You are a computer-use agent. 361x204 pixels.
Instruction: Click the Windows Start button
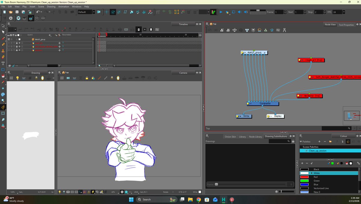(x=131, y=199)
